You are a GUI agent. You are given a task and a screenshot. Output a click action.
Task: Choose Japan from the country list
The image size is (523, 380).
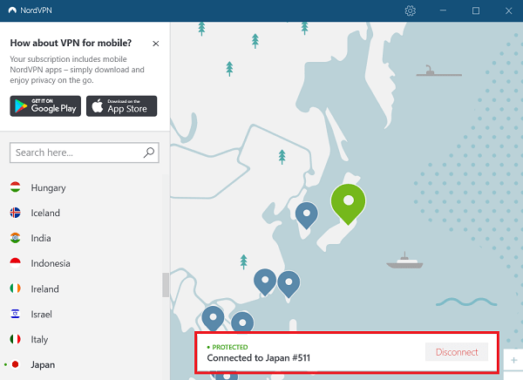(43, 364)
